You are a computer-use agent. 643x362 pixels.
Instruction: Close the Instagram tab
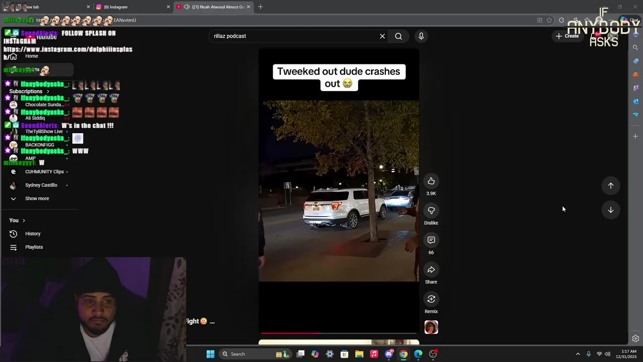168,7
